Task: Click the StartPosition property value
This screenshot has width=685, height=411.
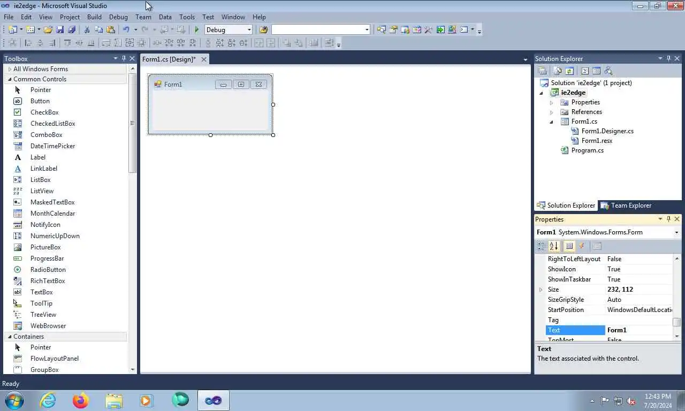Action: click(x=638, y=310)
